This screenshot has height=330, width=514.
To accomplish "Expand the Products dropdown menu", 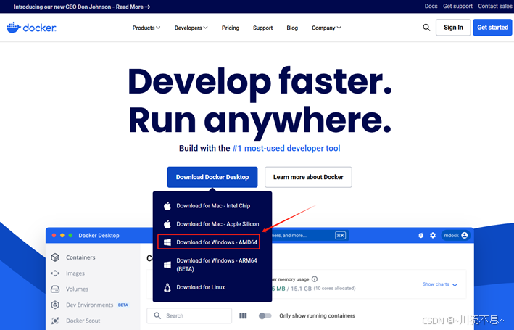I will pyautogui.click(x=146, y=28).
